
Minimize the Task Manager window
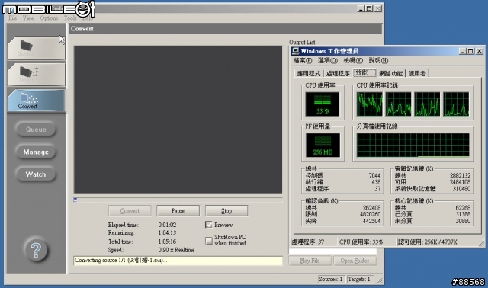click(462, 51)
